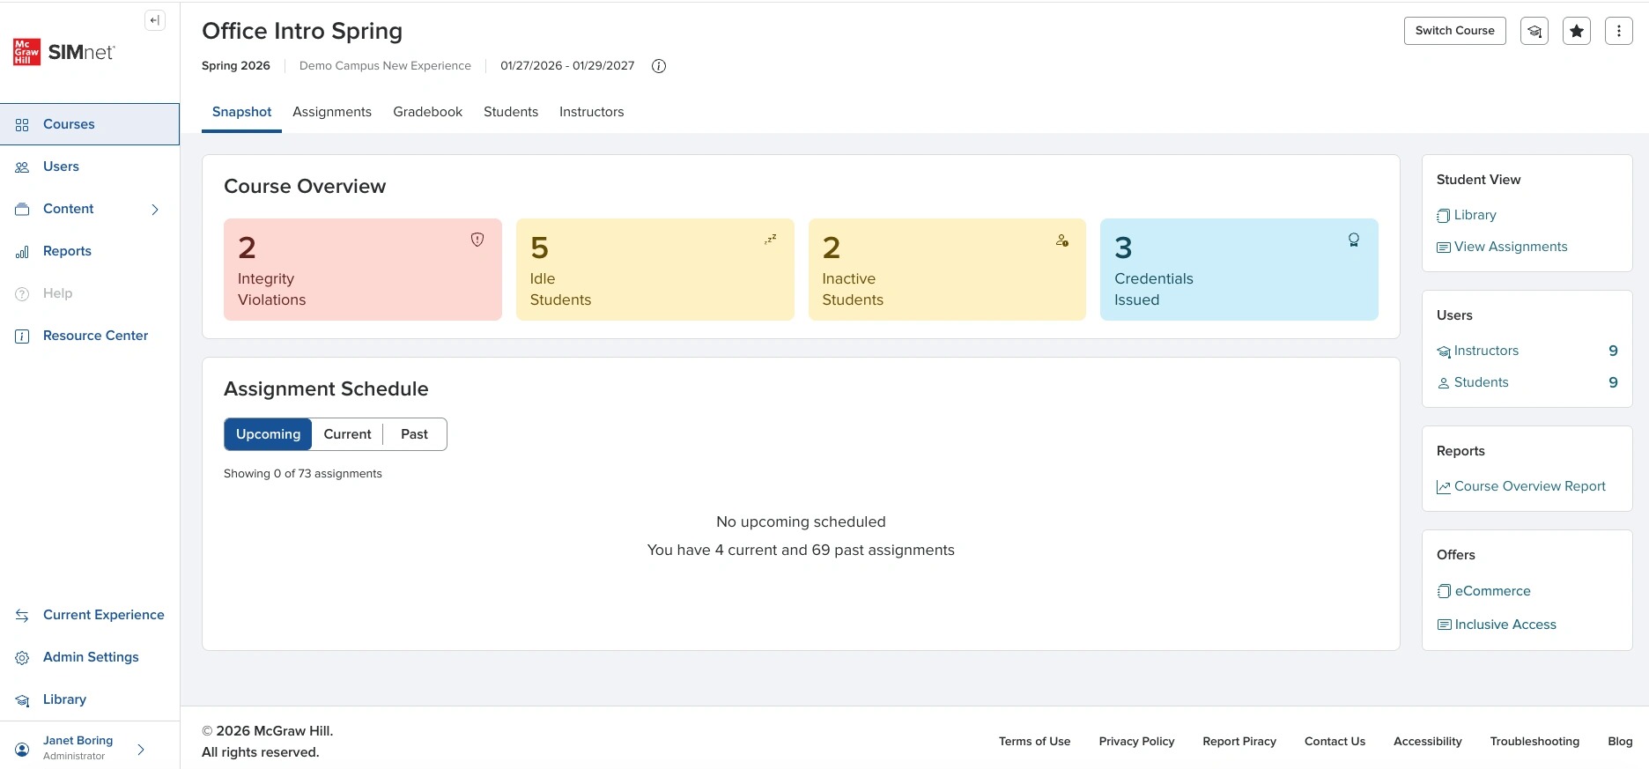Open the Terms of Use footer link
The image size is (1649, 769).
[x=1034, y=742]
